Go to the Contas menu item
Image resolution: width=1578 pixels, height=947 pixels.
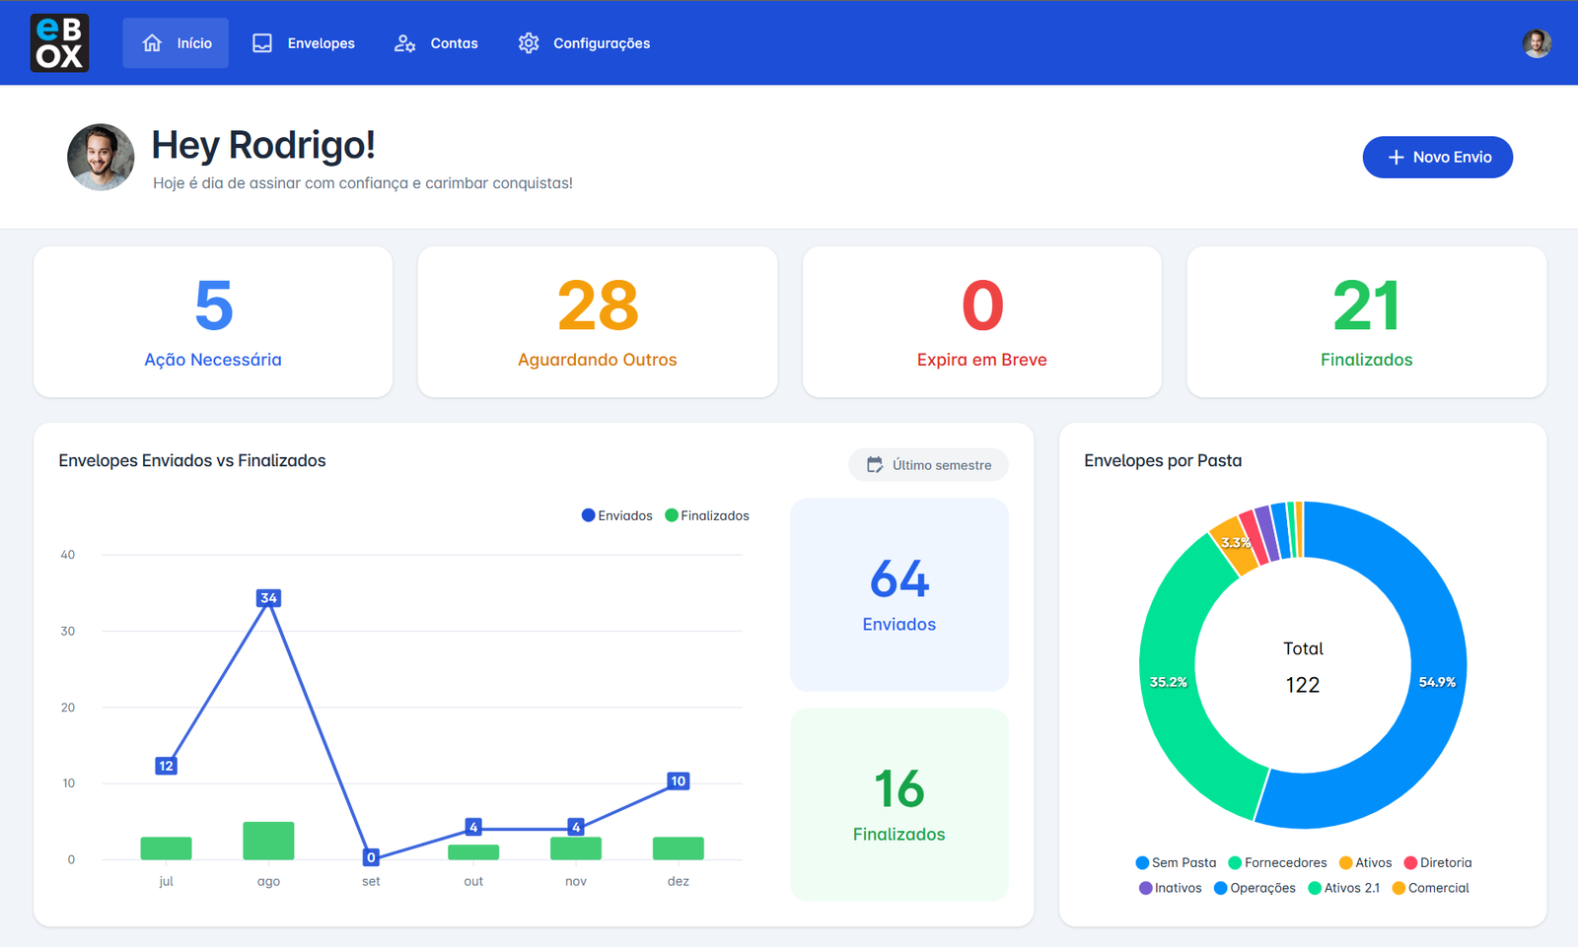point(454,43)
